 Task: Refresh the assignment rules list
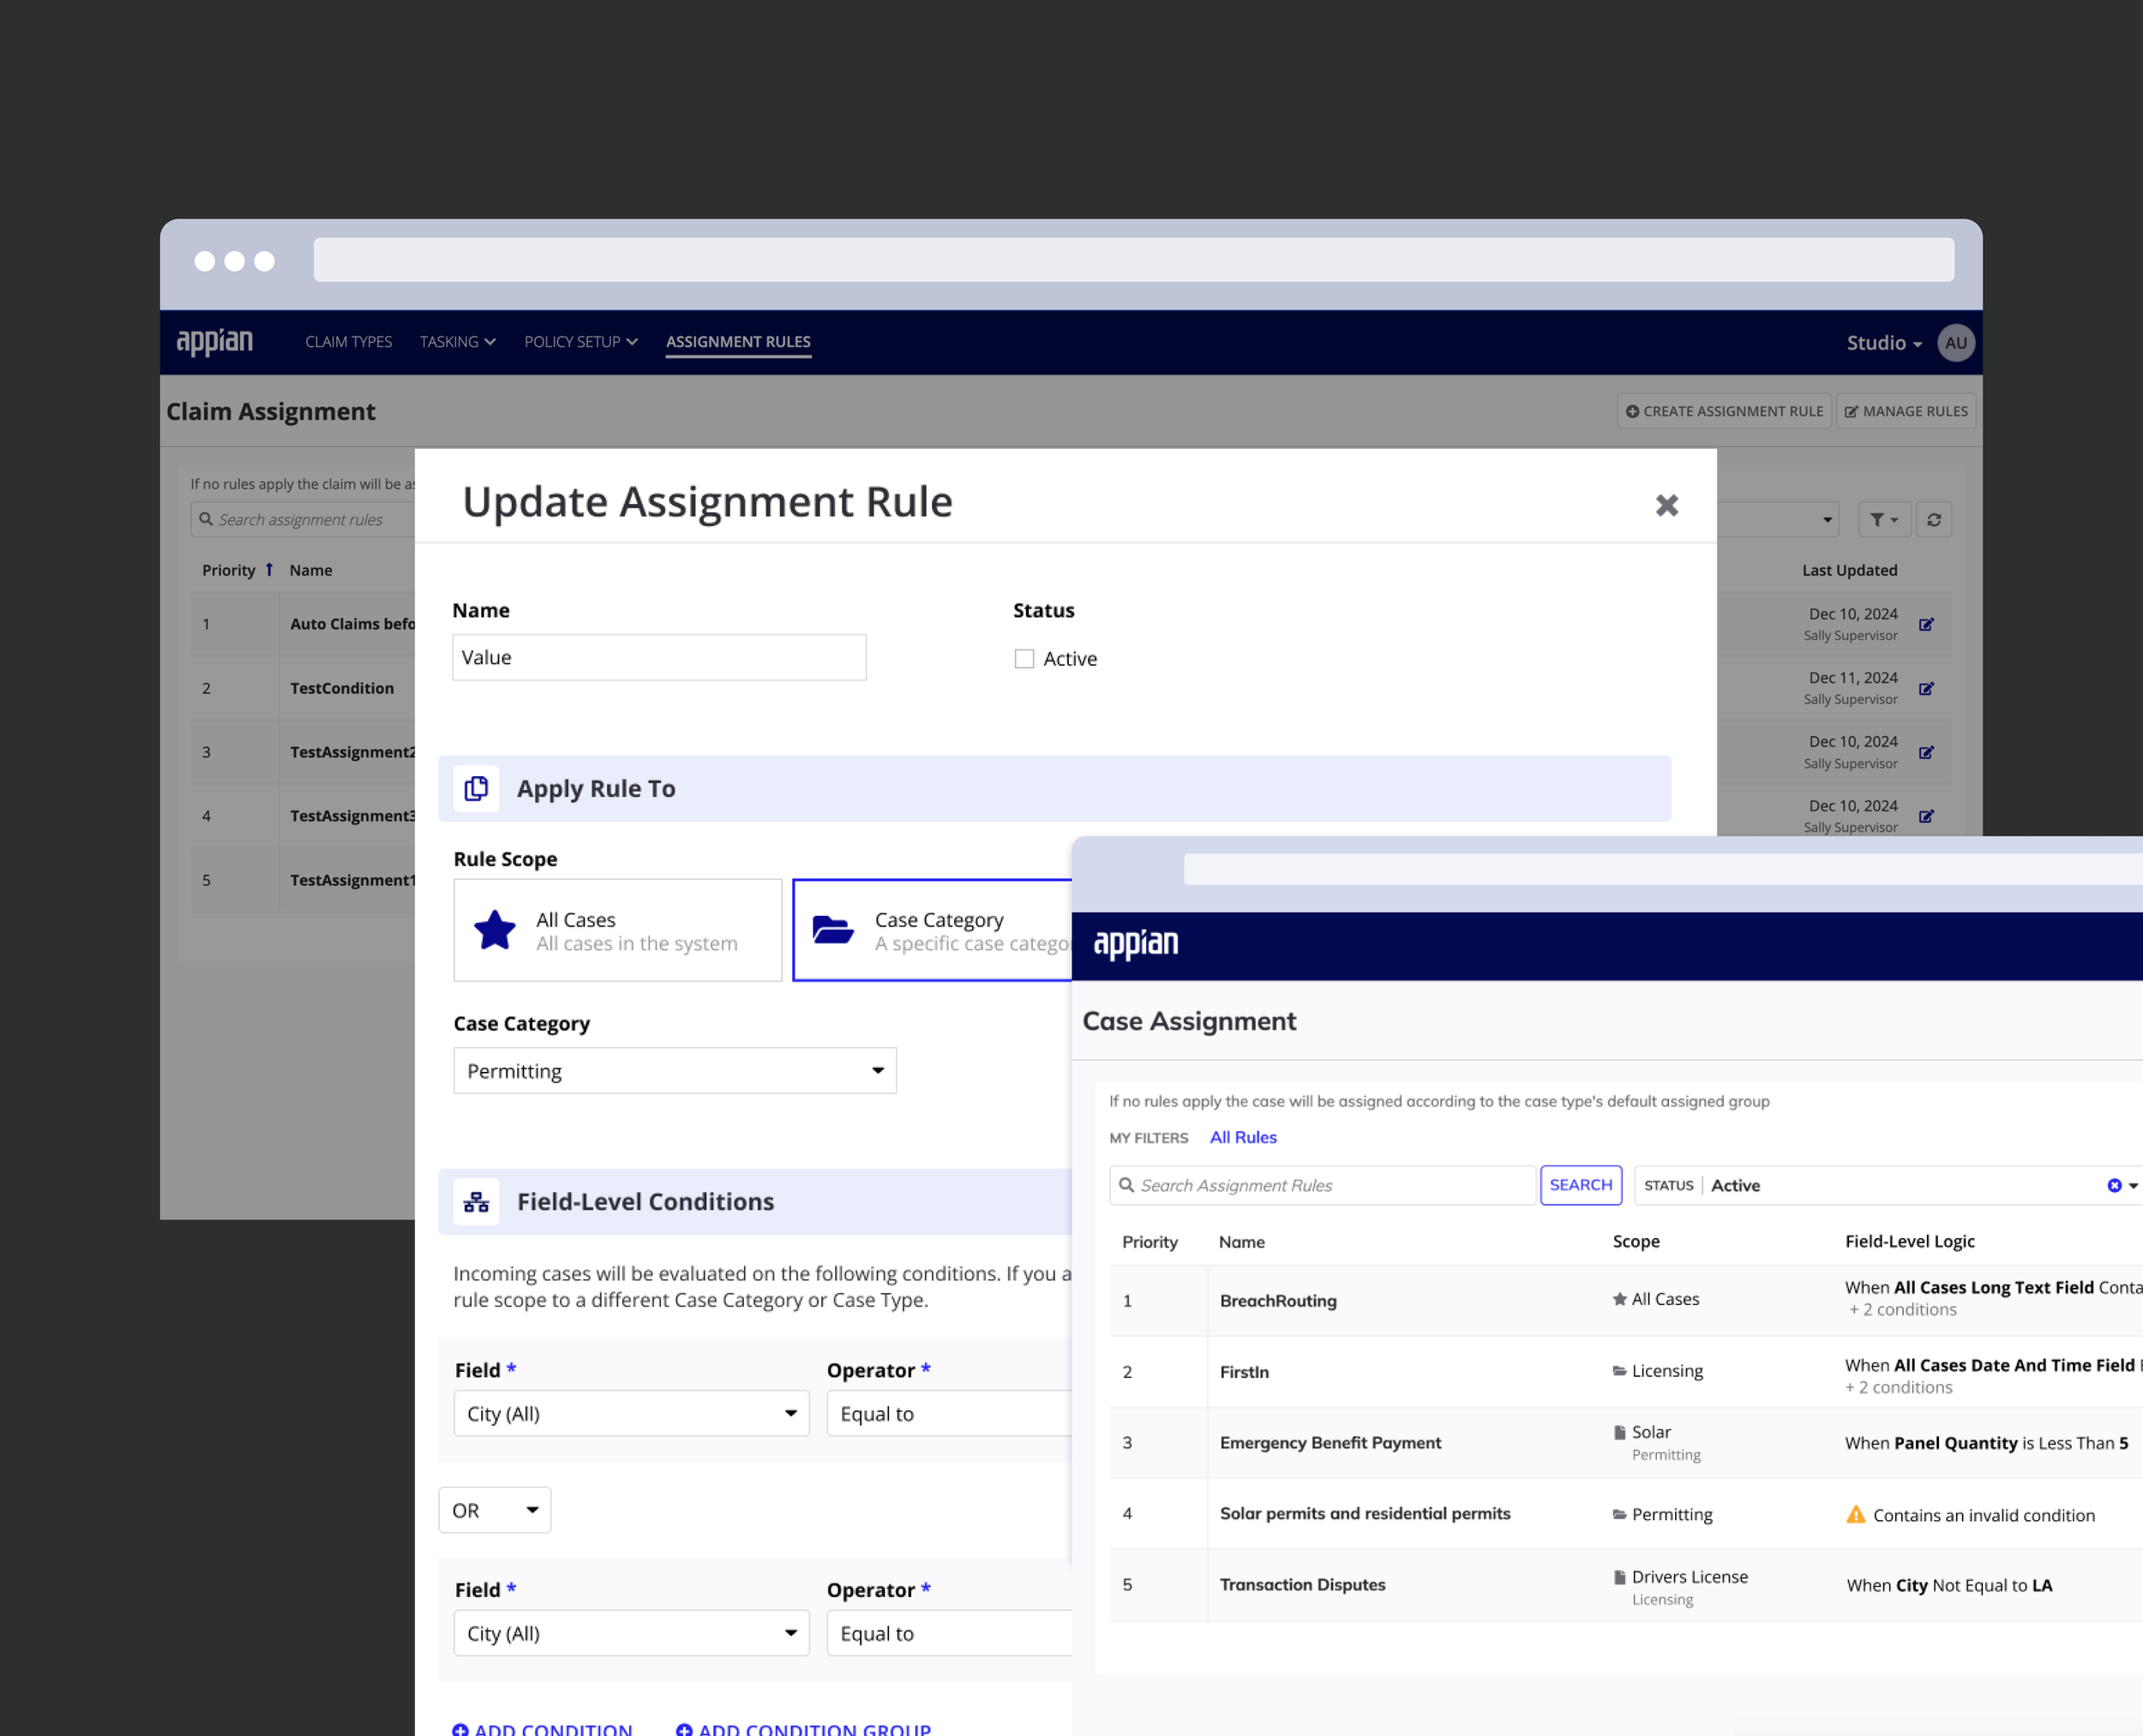pos(1934,519)
